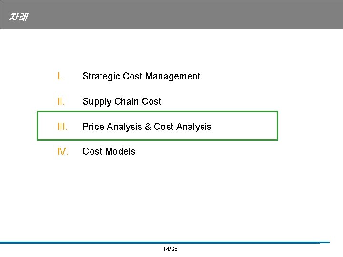Click the gray header bar's empty area
343x257 pixels.
pos(191,15)
